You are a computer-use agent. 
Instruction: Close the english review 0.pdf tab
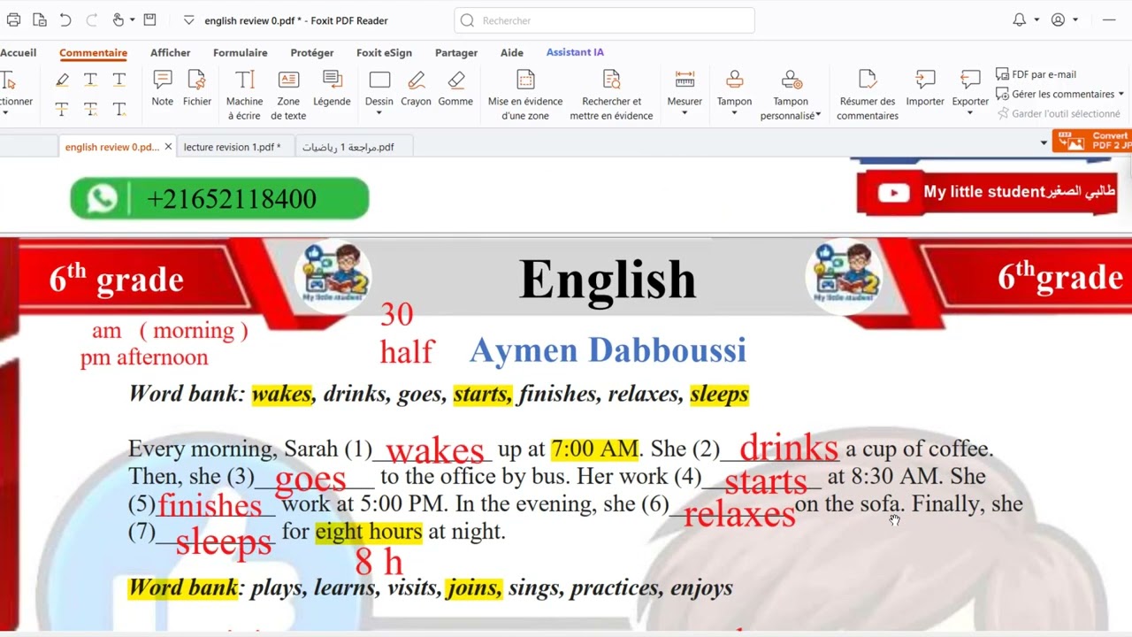pyautogui.click(x=168, y=147)
